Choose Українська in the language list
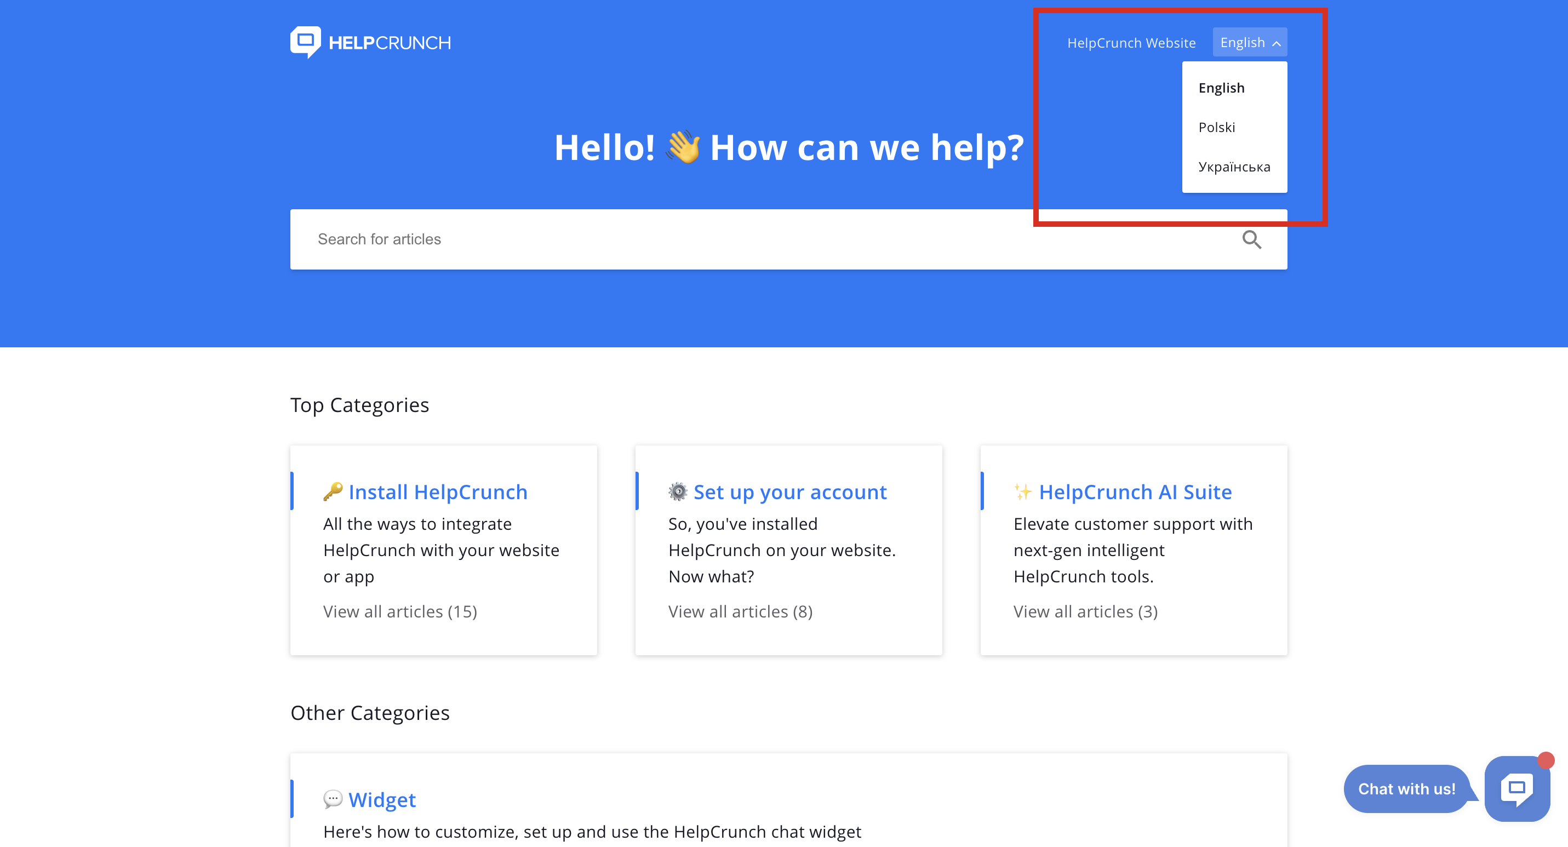The image size is (1568, 847). [1234, 167]
